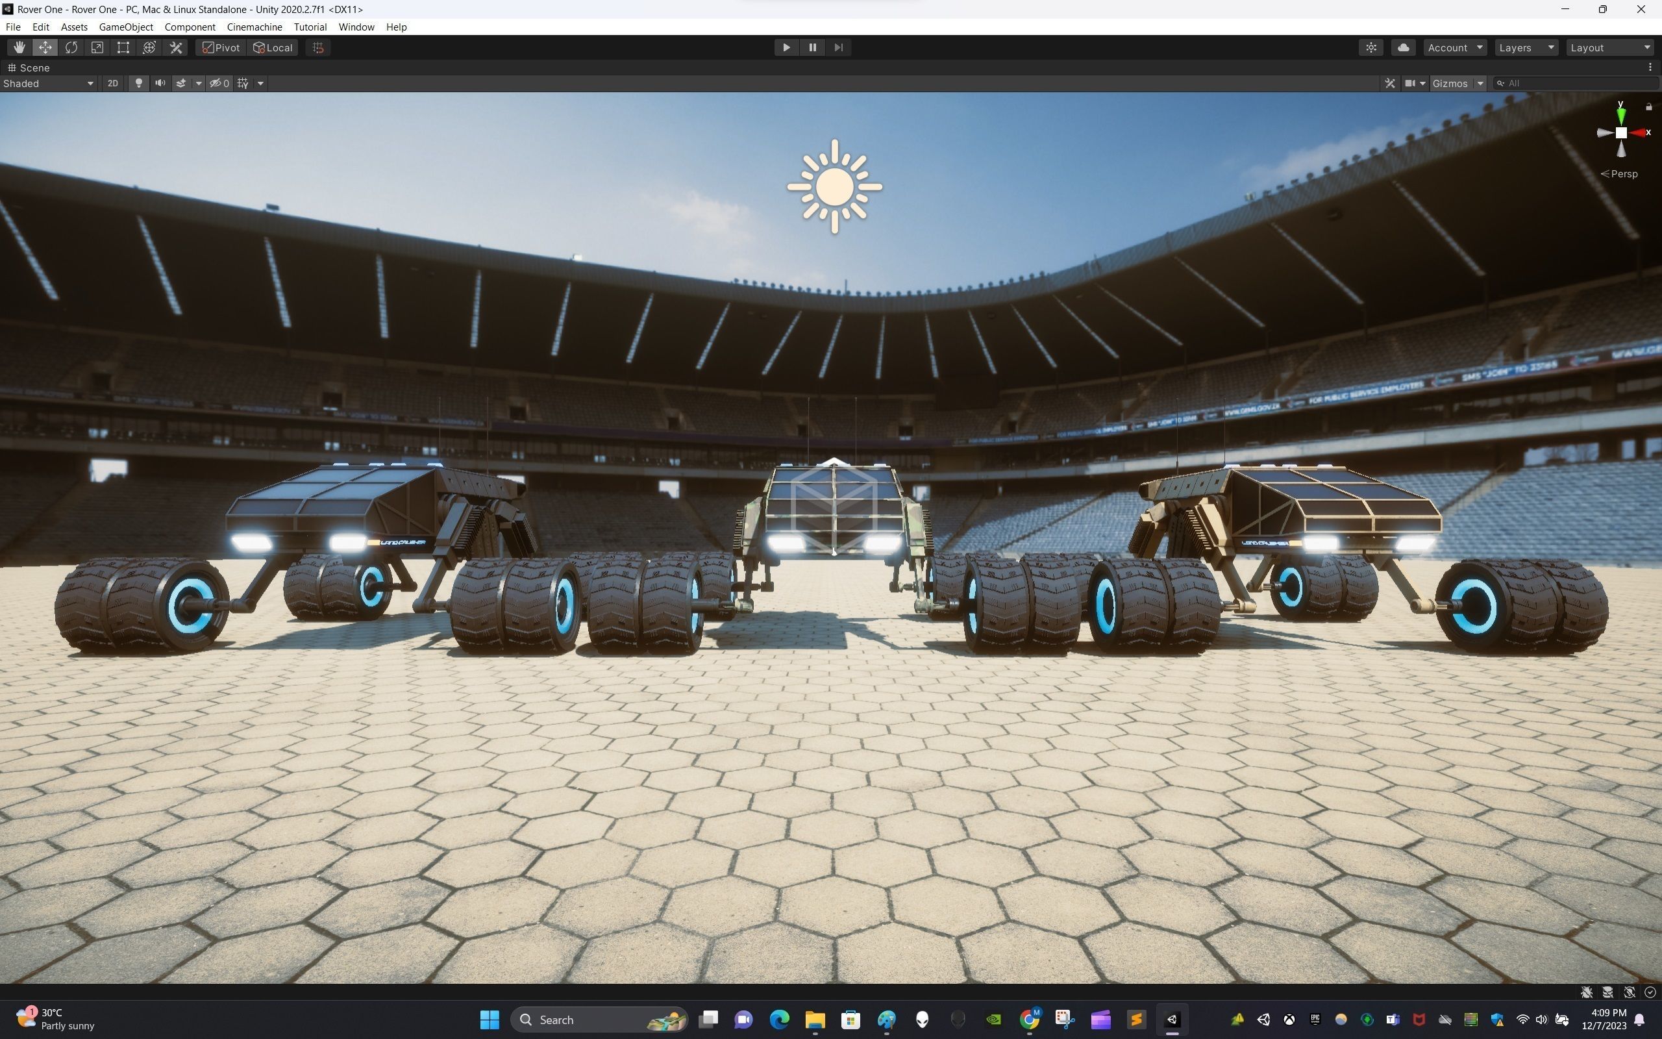This screenshot has height=1039, width=1662.
Task: Open the GameObject menu
Action: pos(126,27)
